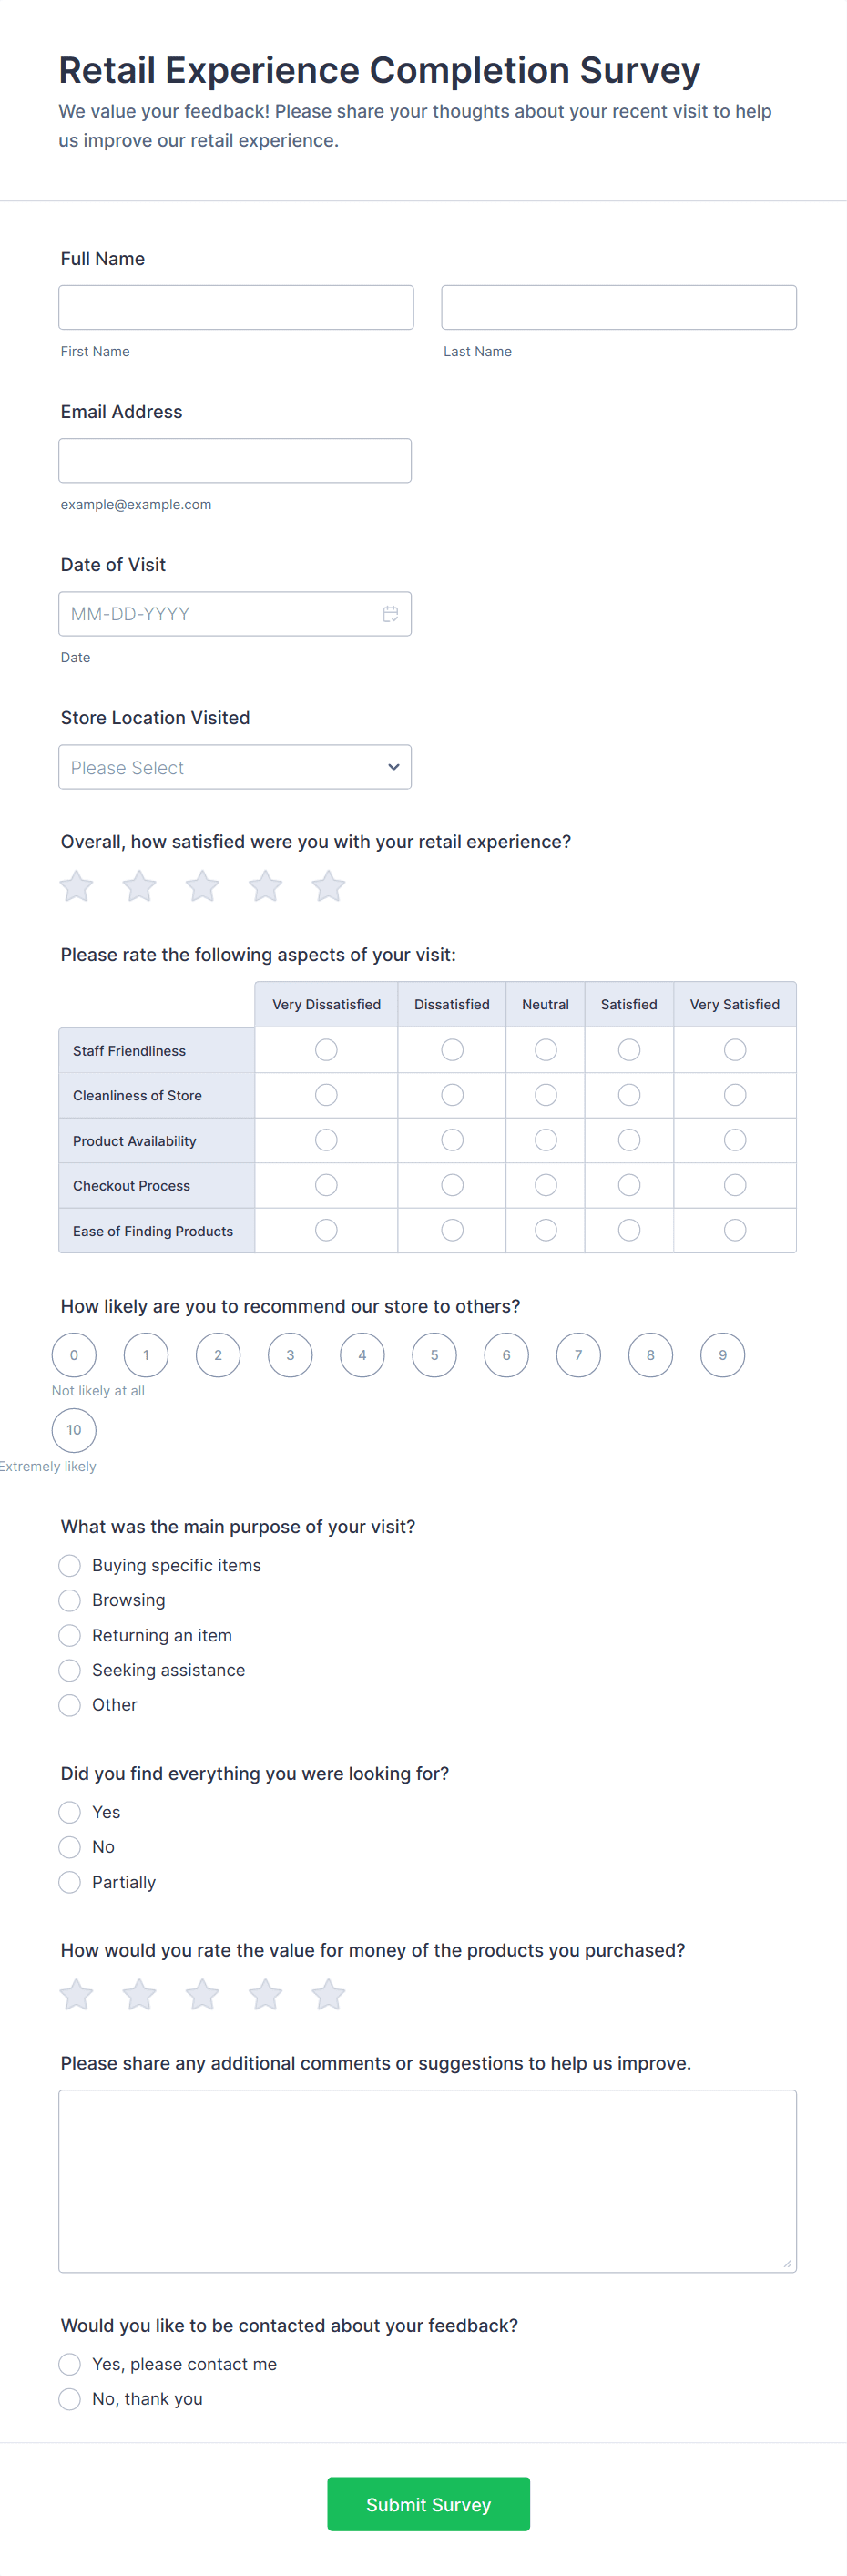
Task: Select the fifth star for value for money
Action: point(328,1995)
